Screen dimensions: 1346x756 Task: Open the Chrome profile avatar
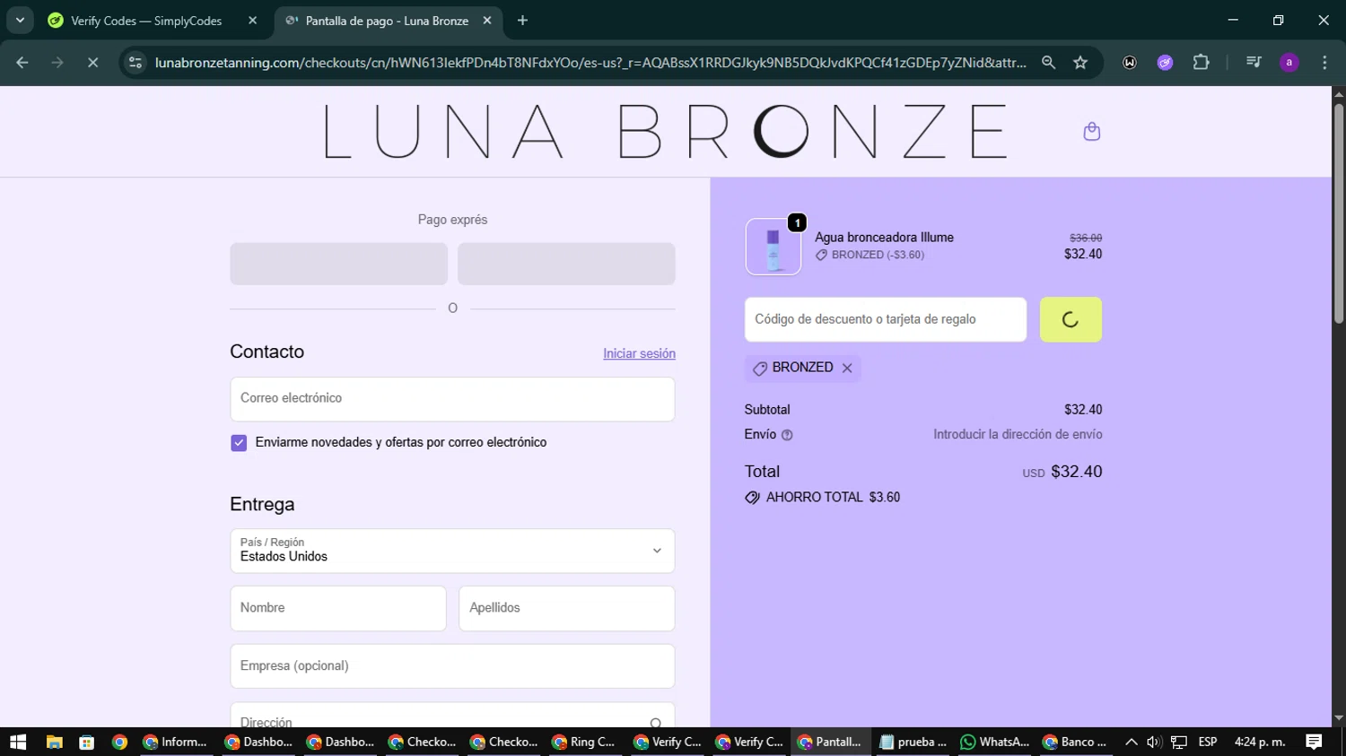[x=1289, y=62]
